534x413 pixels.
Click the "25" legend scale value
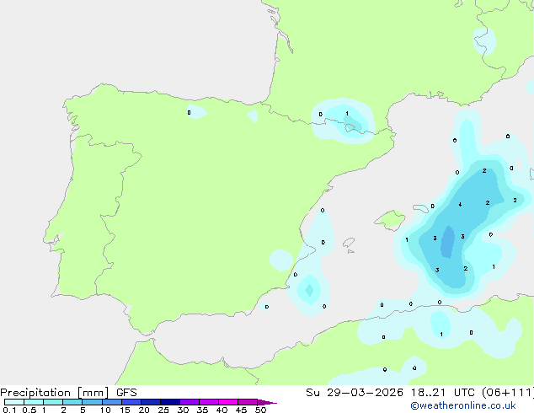click(163, 410)
